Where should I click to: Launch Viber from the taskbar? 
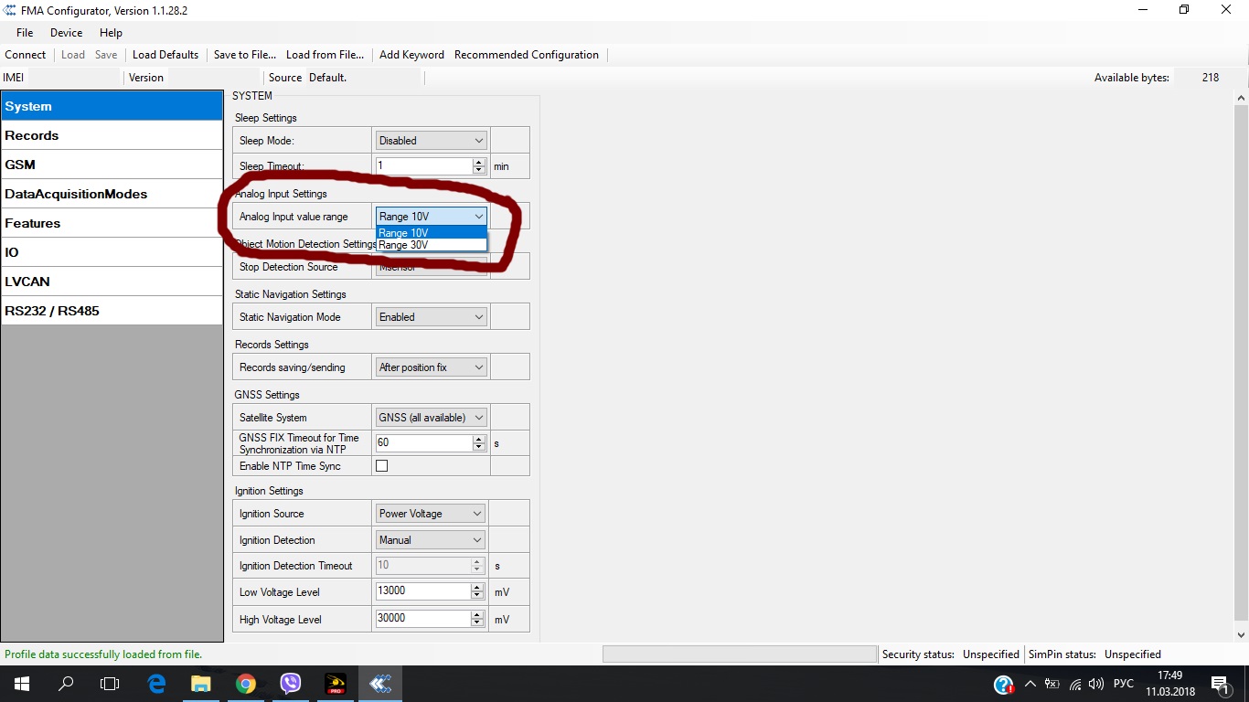pos(291,684)
